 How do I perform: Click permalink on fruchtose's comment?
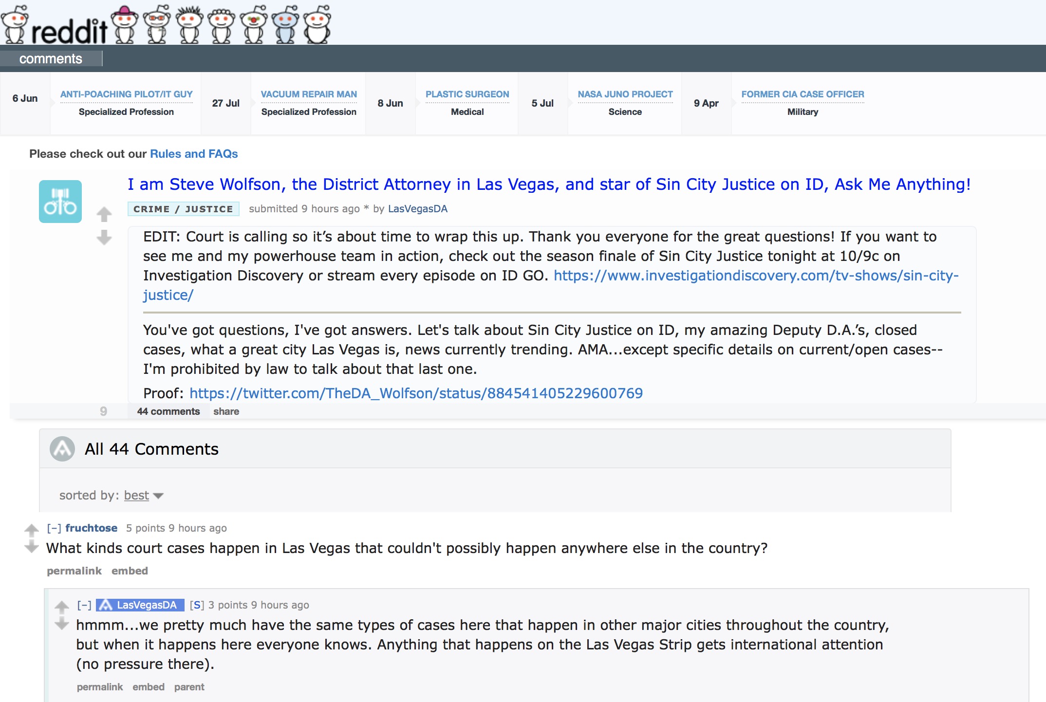coord(74,571)
